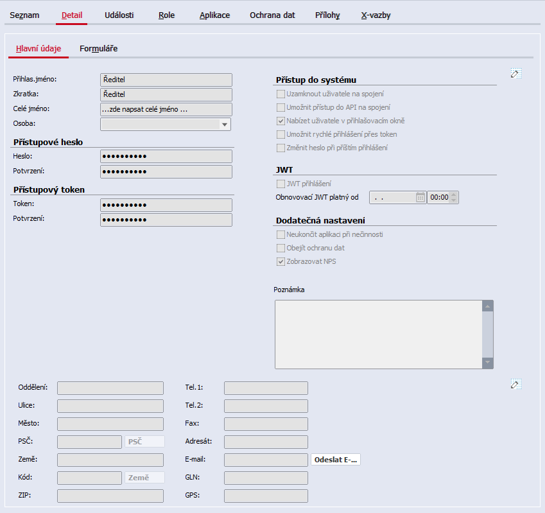Screen dimensions: 545x513
Task: Click the edit pencil icon near Přístup do systému
Action: coord(516,73)
